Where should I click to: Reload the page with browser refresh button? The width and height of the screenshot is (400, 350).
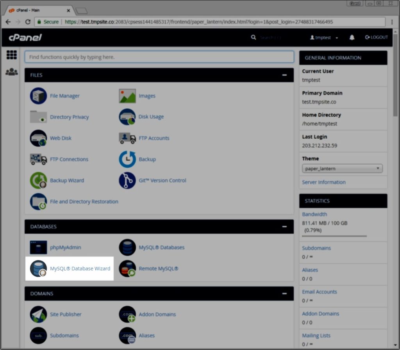pyautogui.click(x=28, y=22)
